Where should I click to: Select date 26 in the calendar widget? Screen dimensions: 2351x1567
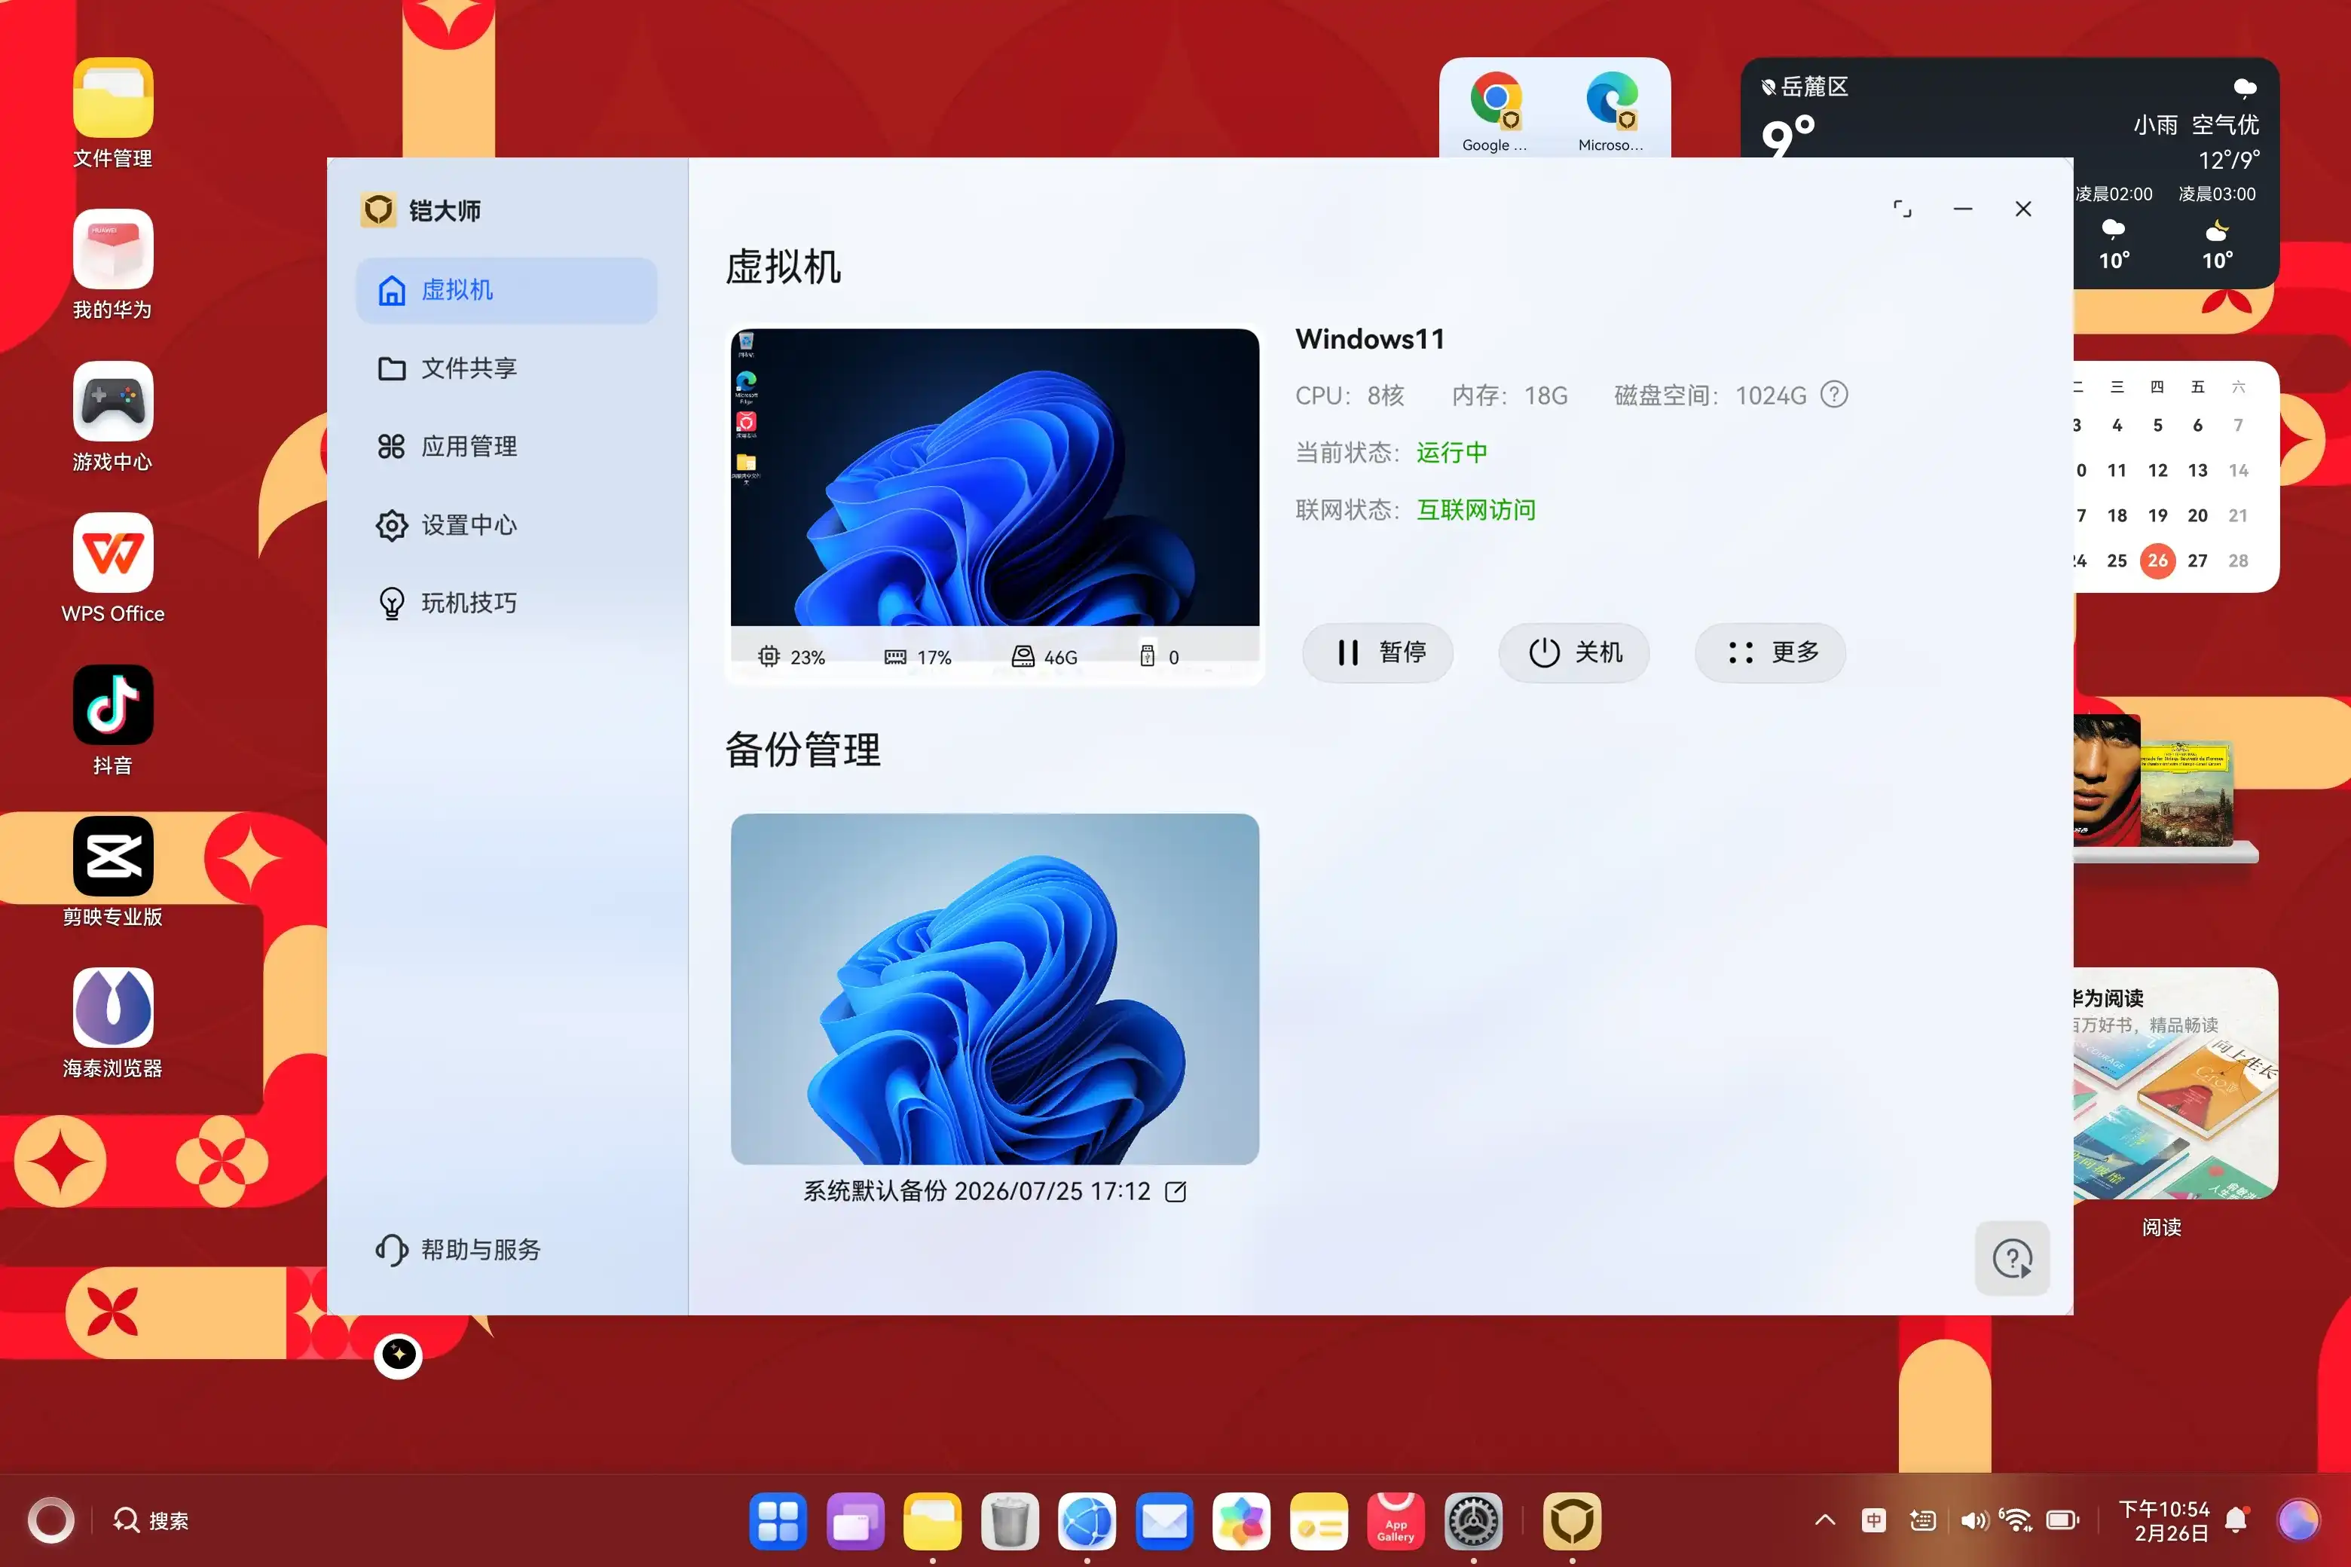pyautogui.click(x=2157, y=561)
